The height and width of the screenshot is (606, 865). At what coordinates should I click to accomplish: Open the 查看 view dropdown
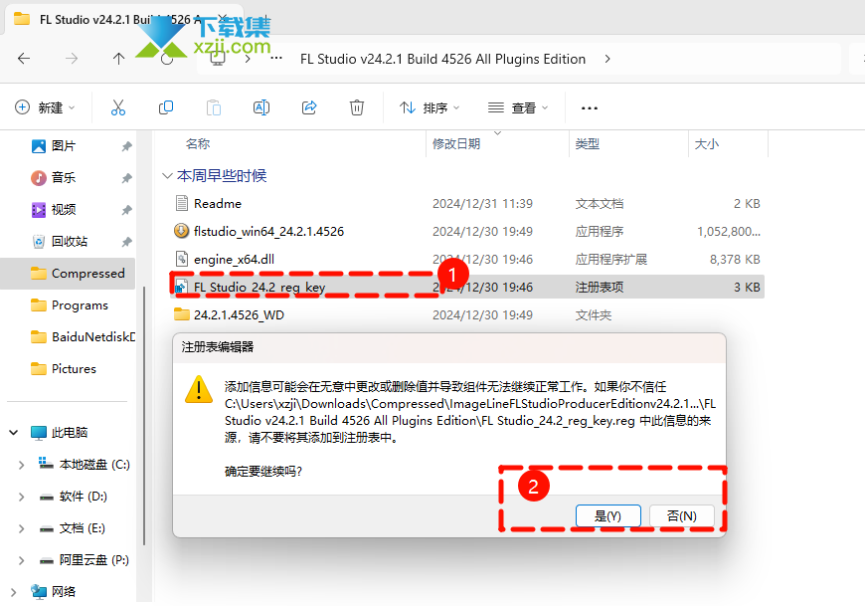pyautogui.click(x=517, y=107)
